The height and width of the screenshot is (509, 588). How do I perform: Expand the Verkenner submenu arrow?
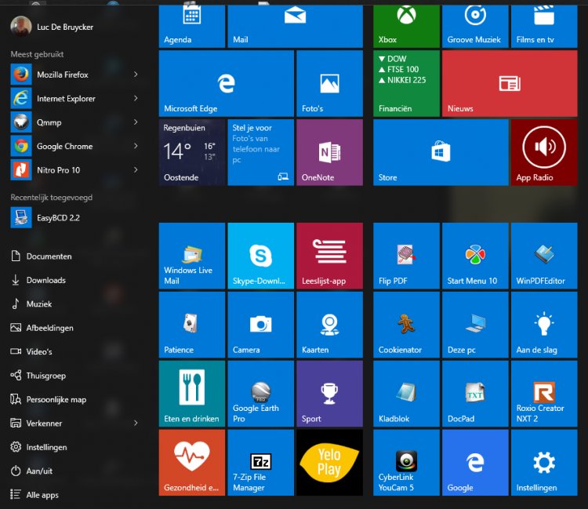tap(136, 423)
